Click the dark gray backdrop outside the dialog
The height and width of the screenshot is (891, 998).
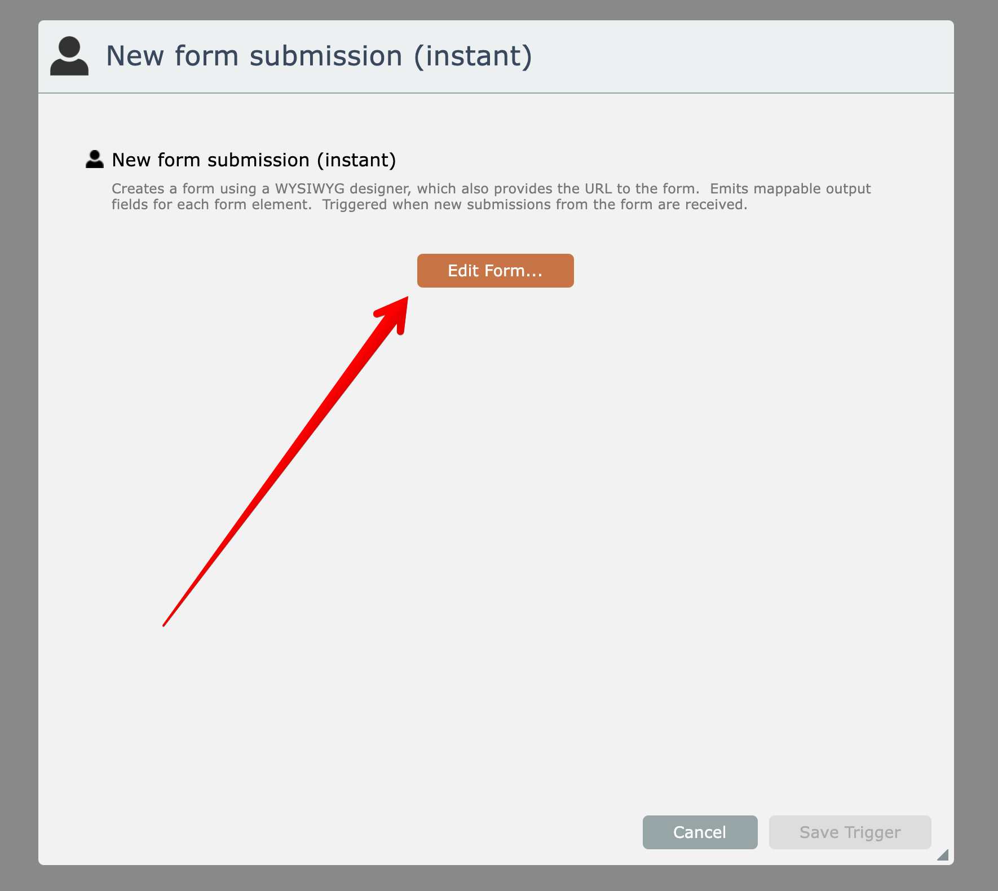[x=17, y=451]
